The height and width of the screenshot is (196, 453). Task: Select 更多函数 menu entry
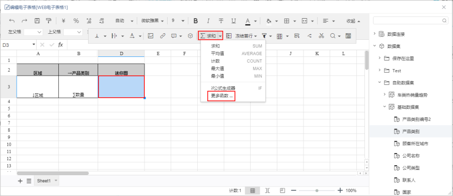[221, 96]
